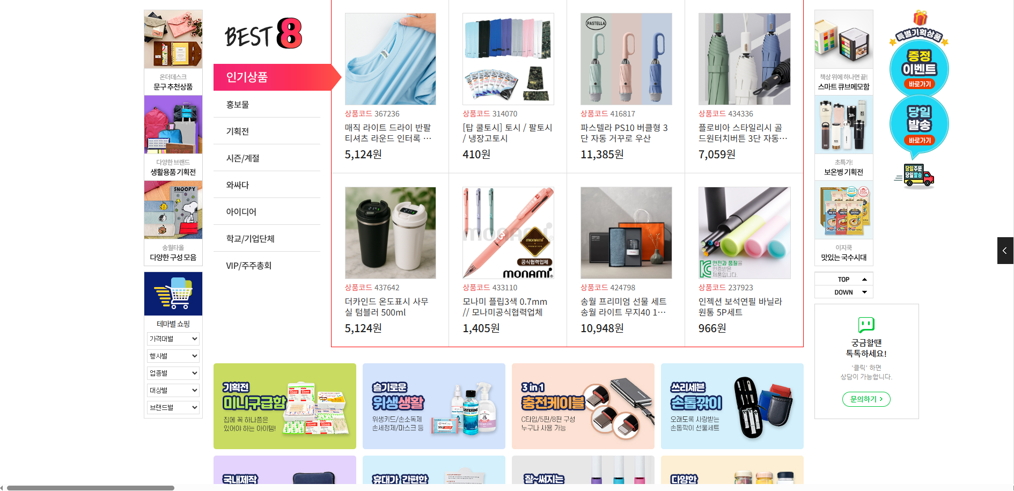Image resolution: width=1014 pixels, height=491 pixels.
Task: Open the 당일발송 bubble icon
Action: coord(919,125)
